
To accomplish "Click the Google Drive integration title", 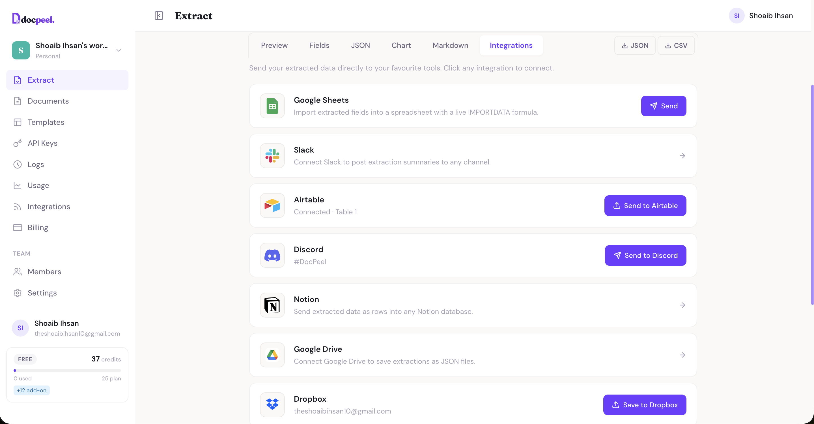I will coord(318,349).
